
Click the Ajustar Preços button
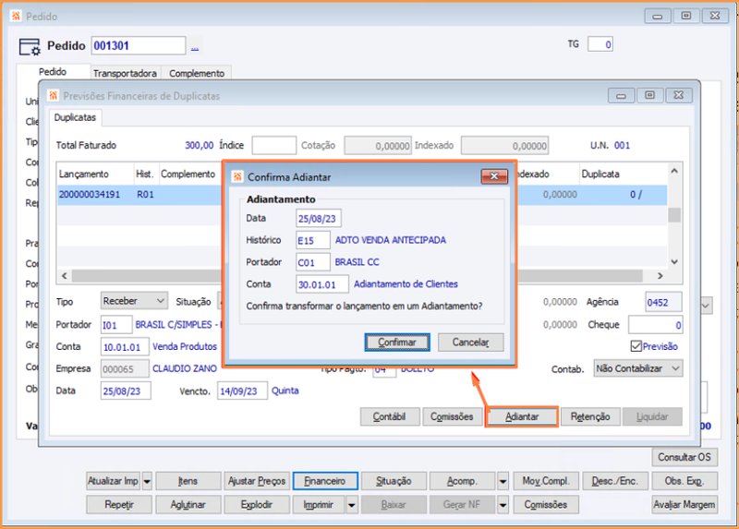(x=257, y=481)
